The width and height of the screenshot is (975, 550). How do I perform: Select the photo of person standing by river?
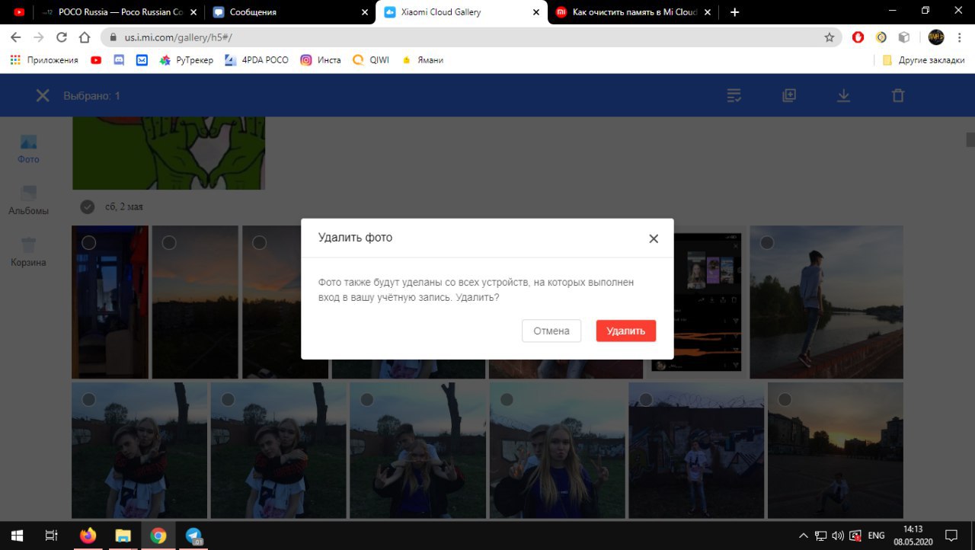767,242
